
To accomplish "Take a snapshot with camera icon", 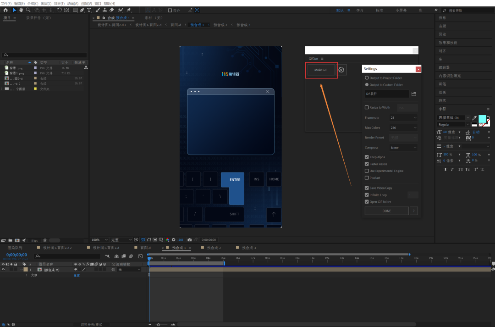I will pos(189,240).
